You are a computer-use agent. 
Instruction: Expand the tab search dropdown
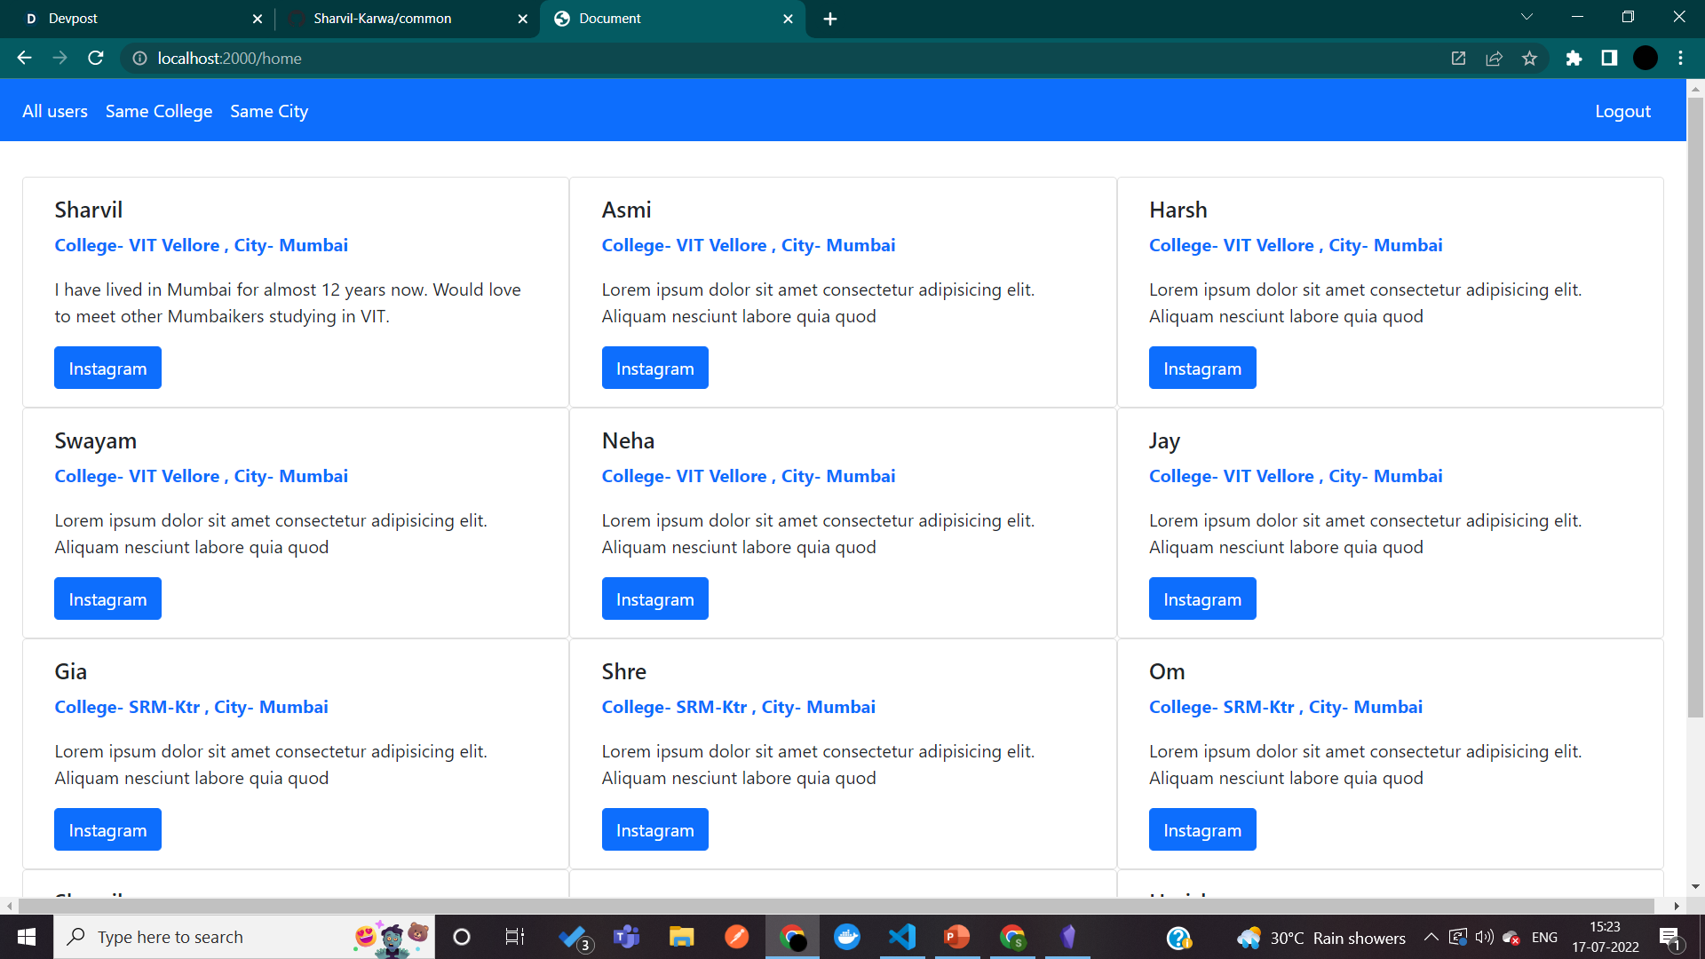[x=1527, y=17]
